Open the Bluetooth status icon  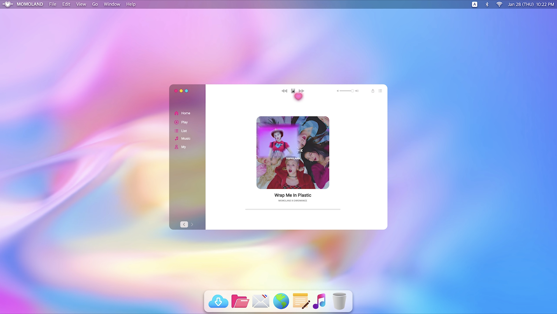[487, 4]
